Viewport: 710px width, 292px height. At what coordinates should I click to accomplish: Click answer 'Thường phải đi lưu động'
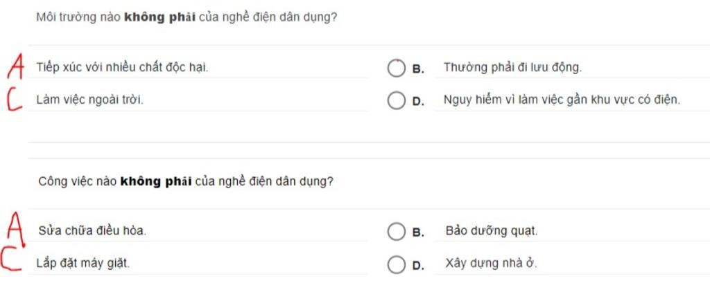(x=512, y=68)
